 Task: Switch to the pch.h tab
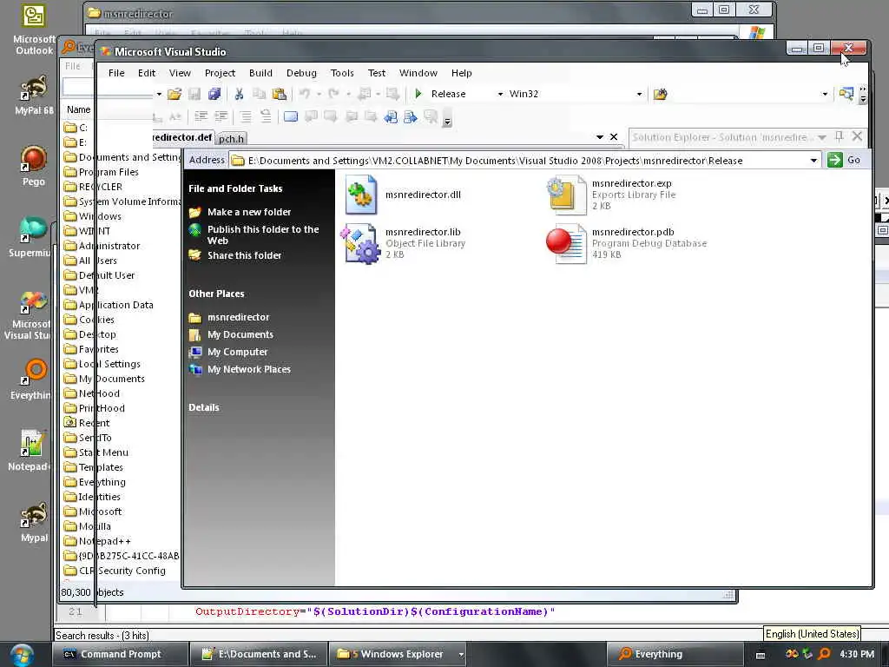click(x=231, y=138)
